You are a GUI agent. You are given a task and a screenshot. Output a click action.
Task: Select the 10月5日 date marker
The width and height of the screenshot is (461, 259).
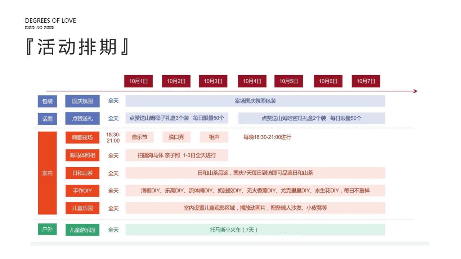[288, 81]
